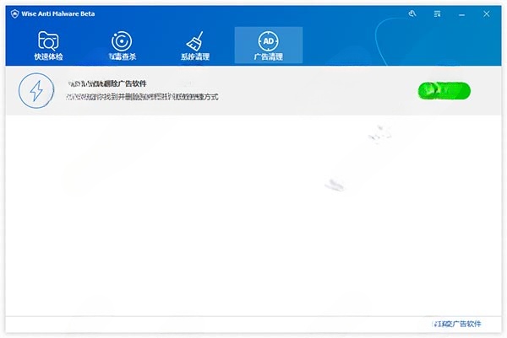Click the Wise Anti Malware shield logo
507x338 pixels.
tap(12, 13)
